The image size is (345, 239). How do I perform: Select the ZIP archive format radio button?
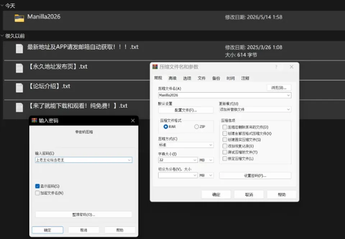click(197, 127)
